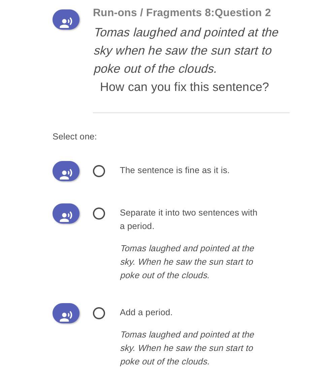
Task: Click the word "Tomas" in the question prompt
Action: point(112,32)
